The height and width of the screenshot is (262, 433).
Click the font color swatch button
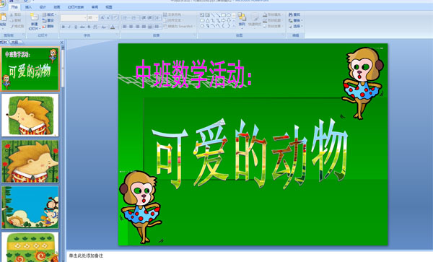pyautogui.click(x=113, y=27)
